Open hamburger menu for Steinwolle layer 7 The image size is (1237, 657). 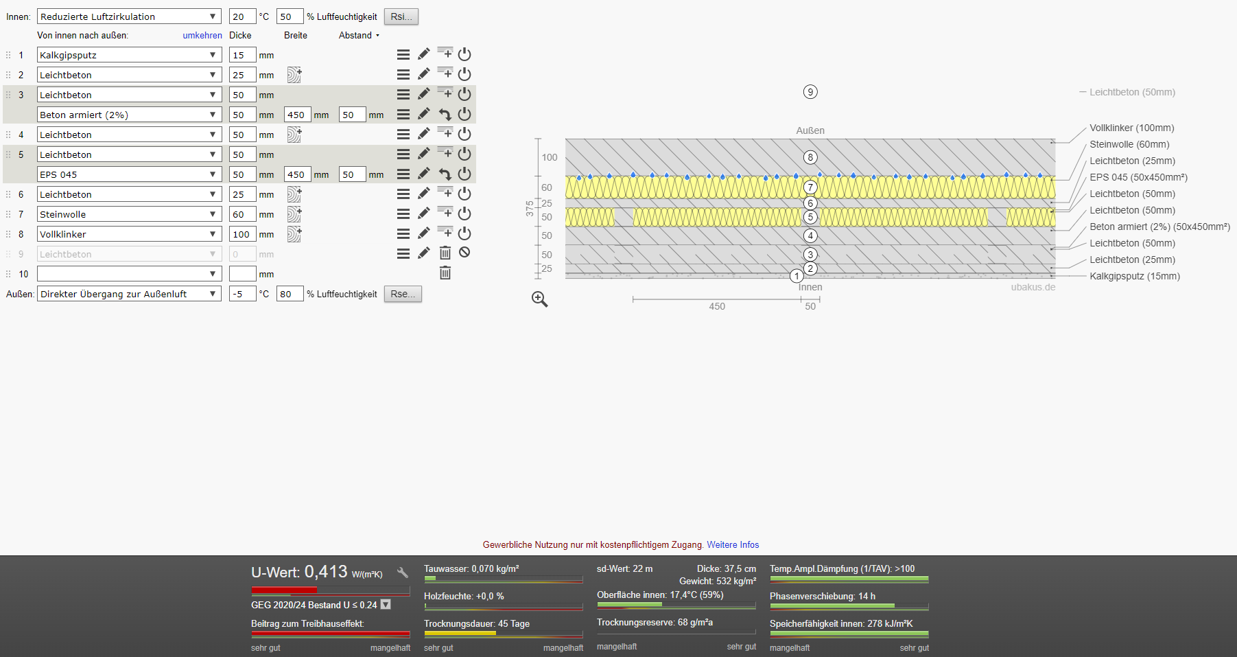(403, 214)
